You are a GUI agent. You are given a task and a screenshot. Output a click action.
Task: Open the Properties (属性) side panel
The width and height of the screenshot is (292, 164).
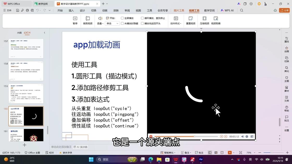(287, 39)
